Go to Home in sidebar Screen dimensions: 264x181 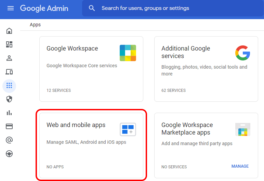pyautogui.click(x=9, y=31)
